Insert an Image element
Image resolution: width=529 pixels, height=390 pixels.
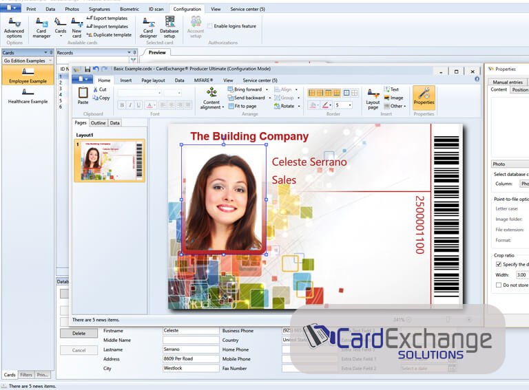click(x=393, y=98)
